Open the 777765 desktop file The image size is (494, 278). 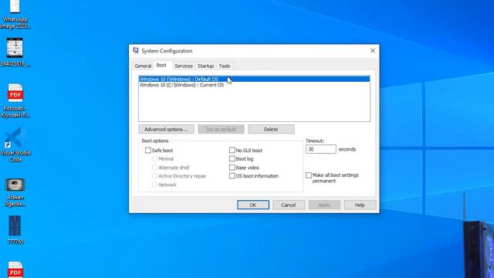pyautogui.click(x=15, y=230)
